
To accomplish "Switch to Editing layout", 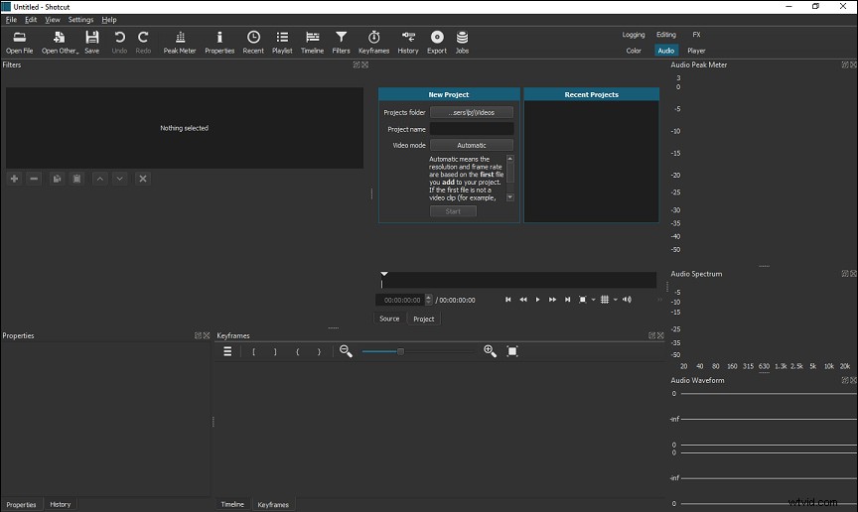I will (666, 35).
